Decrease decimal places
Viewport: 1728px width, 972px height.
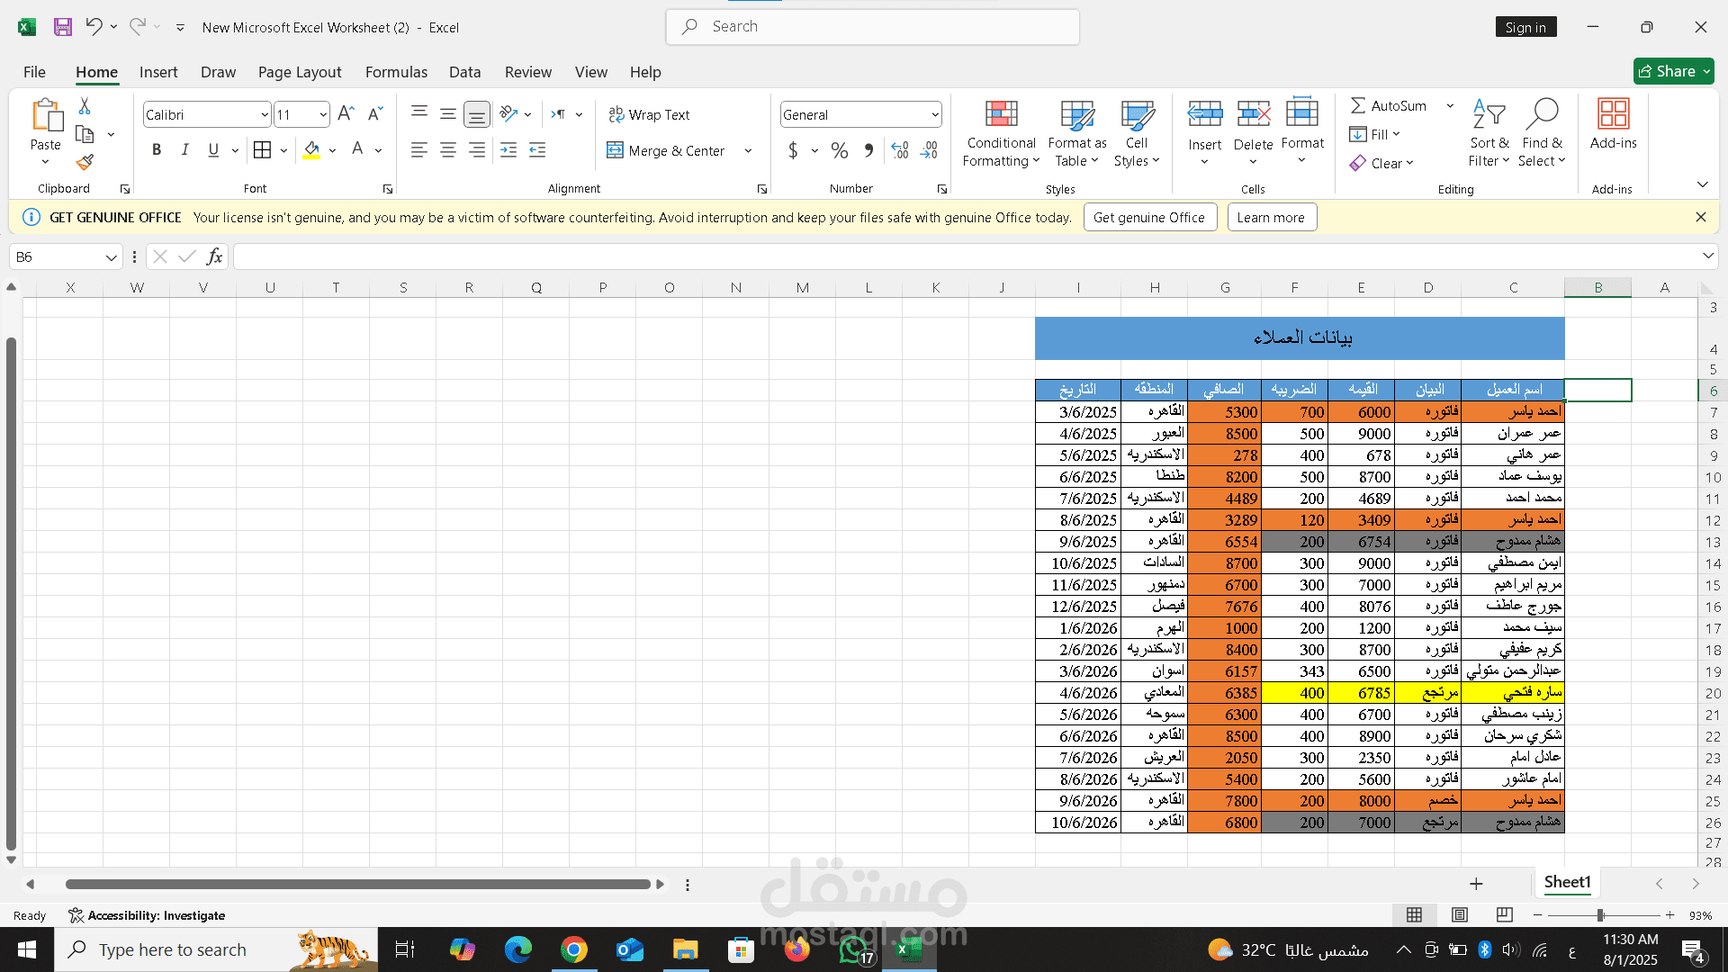click(x=930, y=150)
